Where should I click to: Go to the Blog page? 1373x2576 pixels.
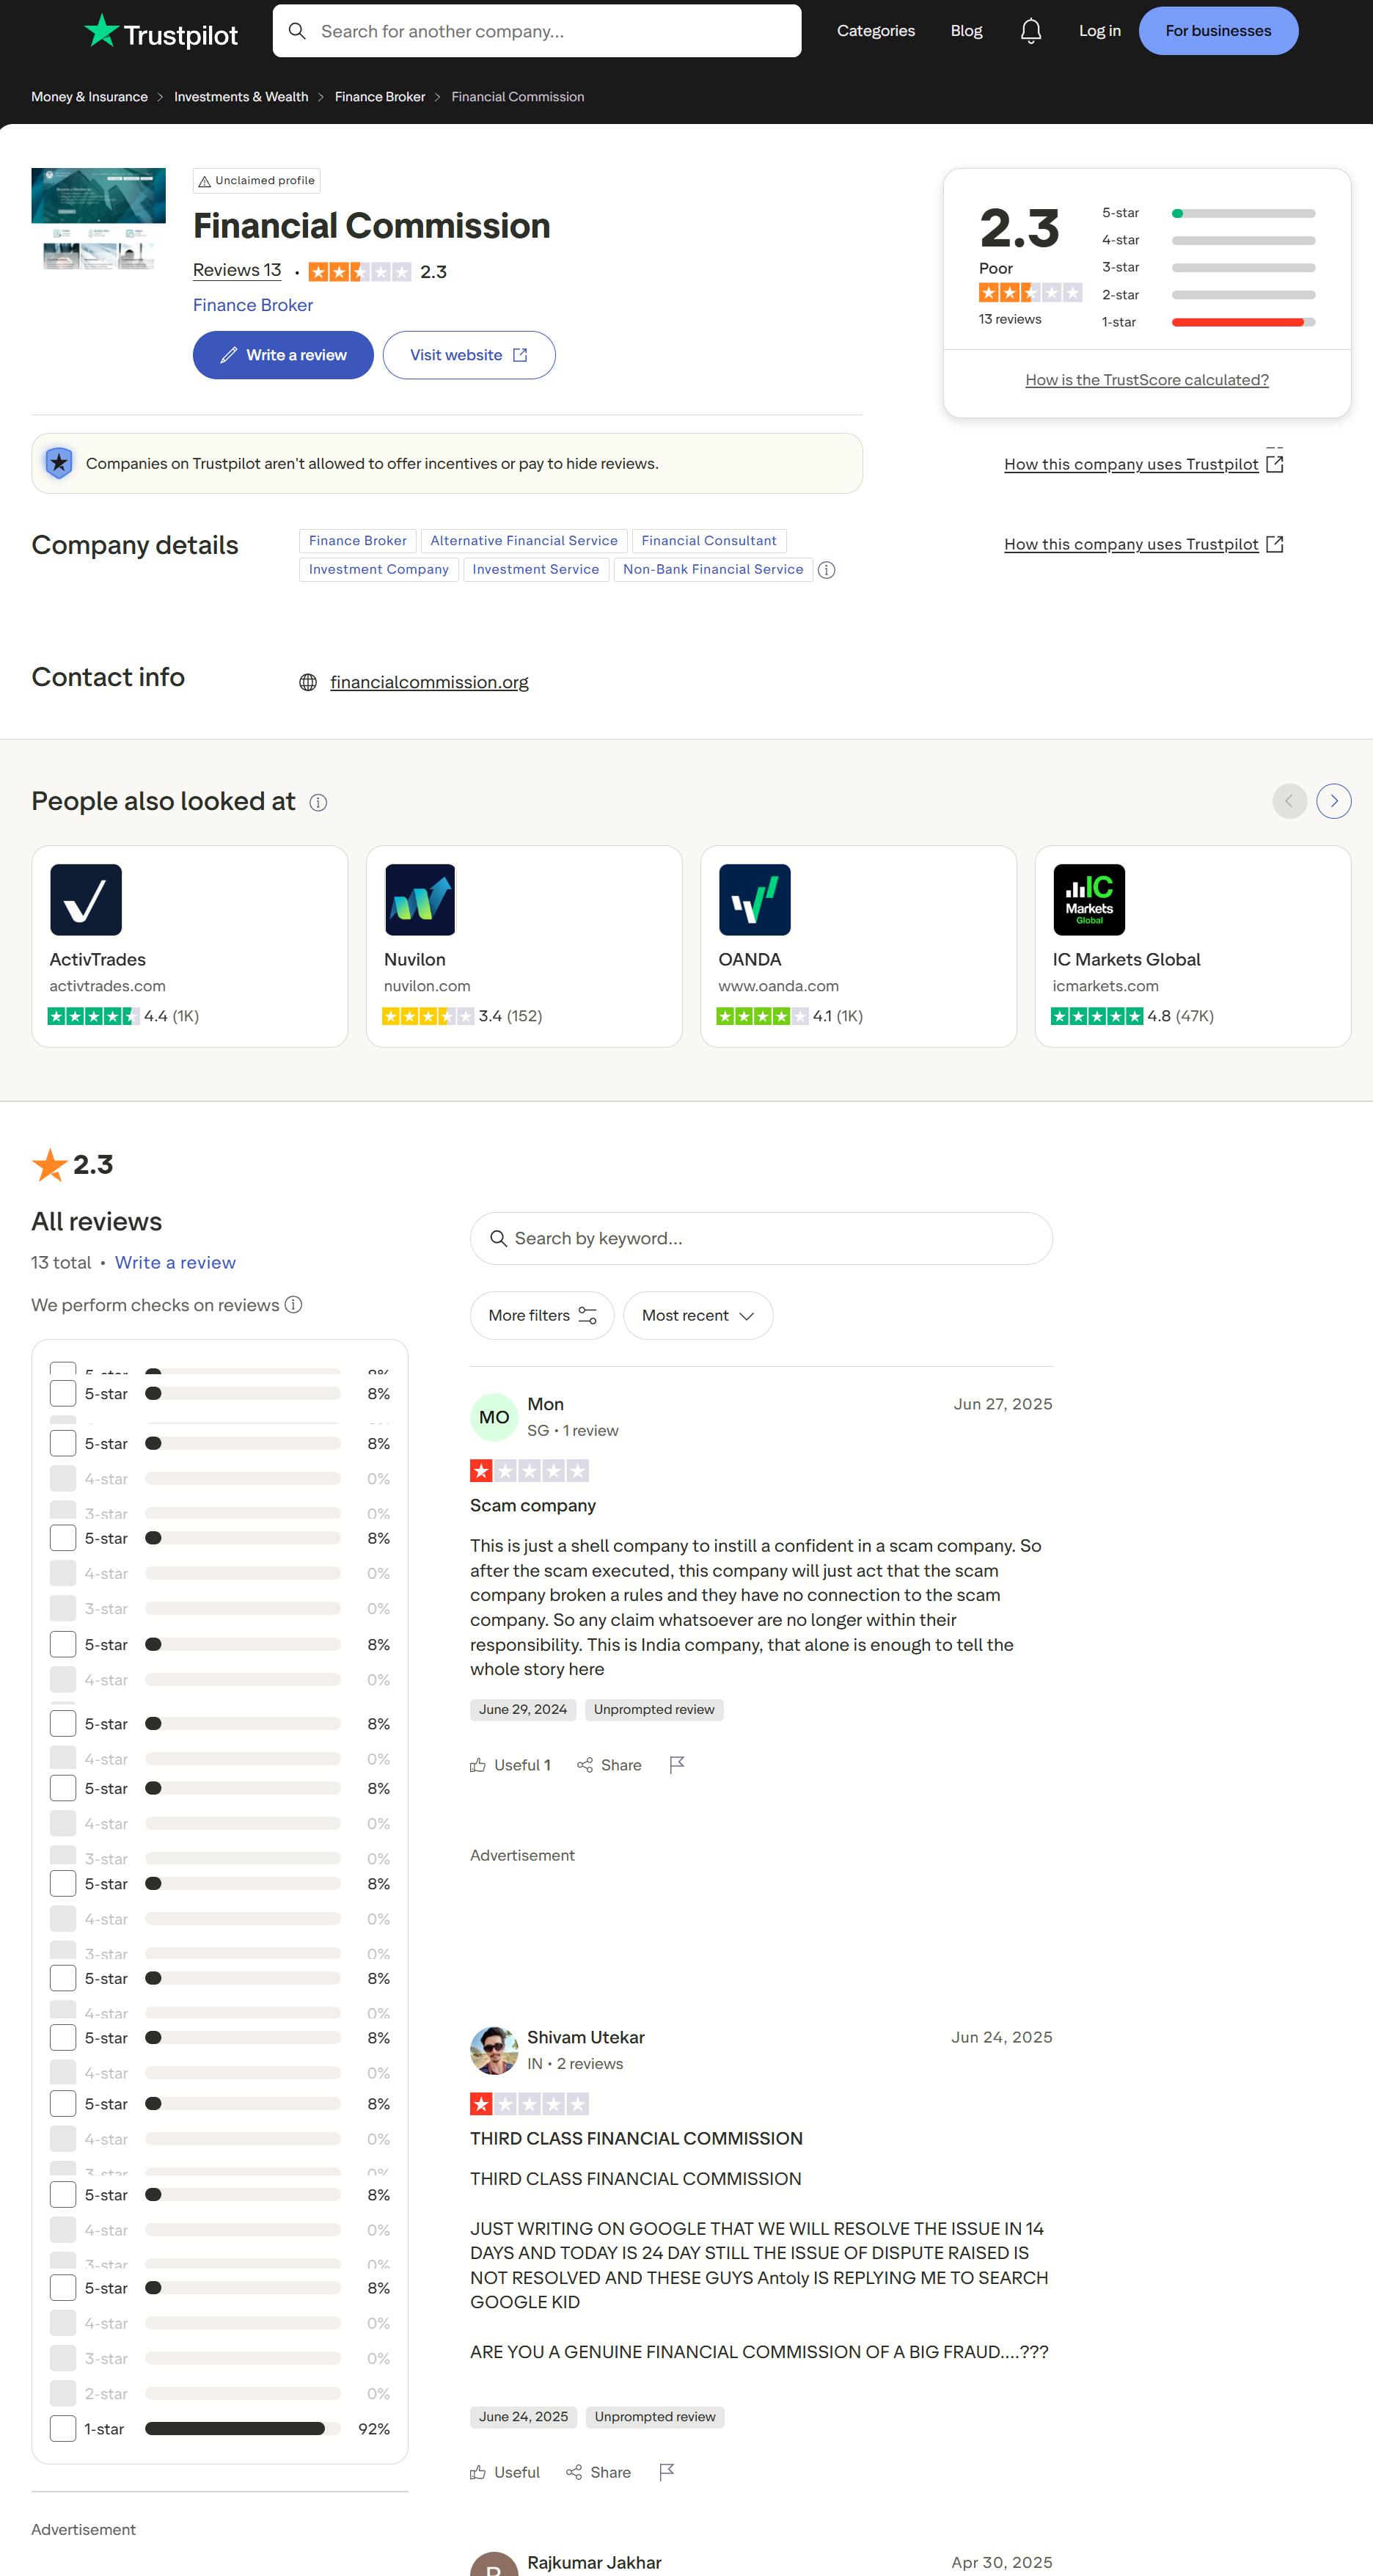(x=966, y=31)
